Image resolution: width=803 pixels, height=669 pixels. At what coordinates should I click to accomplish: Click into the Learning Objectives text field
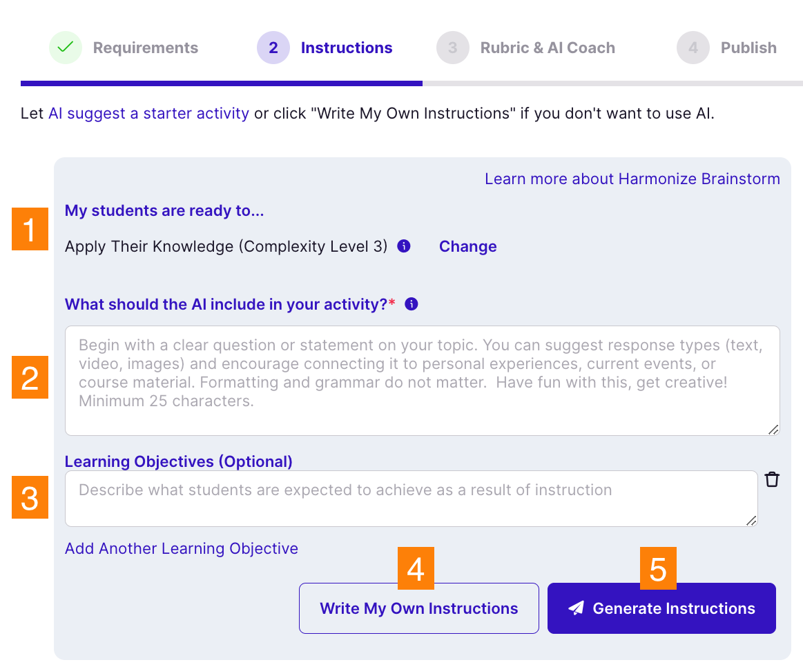[411, 499]
